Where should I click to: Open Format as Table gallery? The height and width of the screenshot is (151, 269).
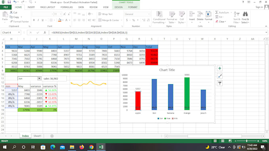pyautogui.click(x=172, y=17)
